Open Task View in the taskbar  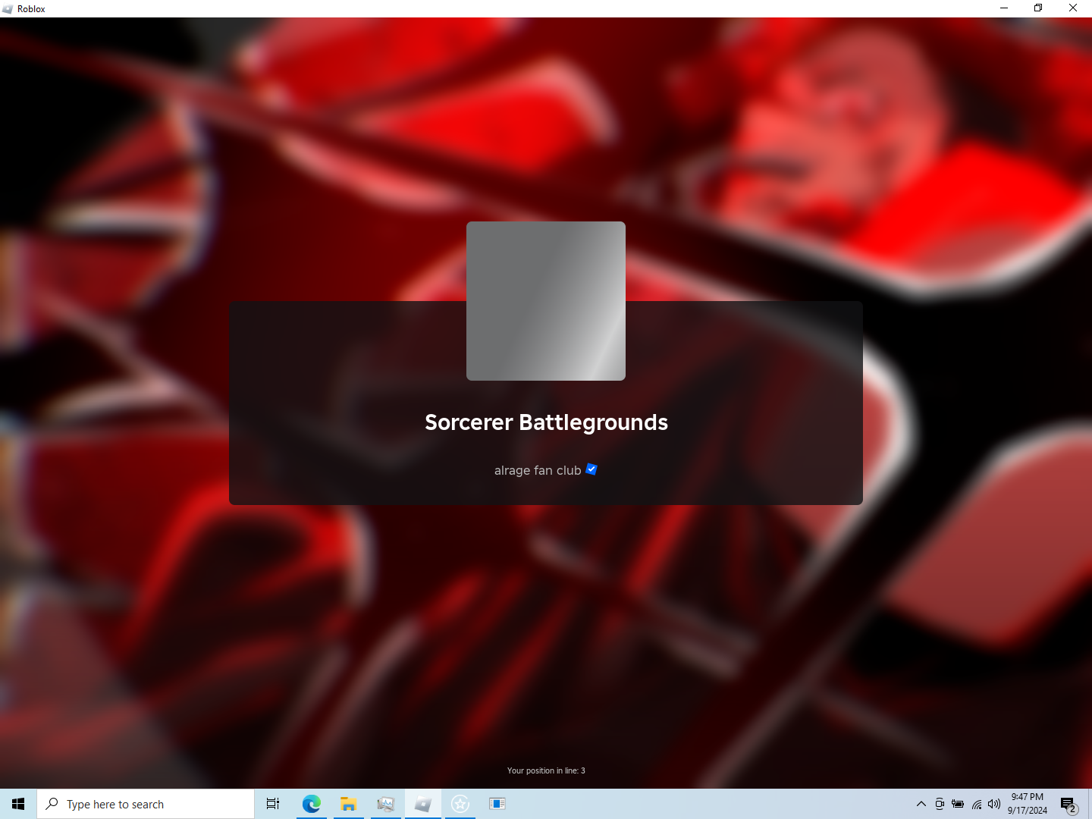(273, 804)
